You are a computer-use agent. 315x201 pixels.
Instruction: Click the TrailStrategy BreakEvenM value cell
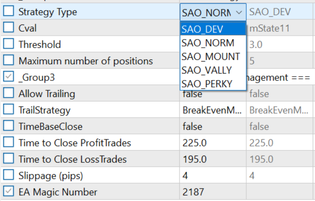212,110
